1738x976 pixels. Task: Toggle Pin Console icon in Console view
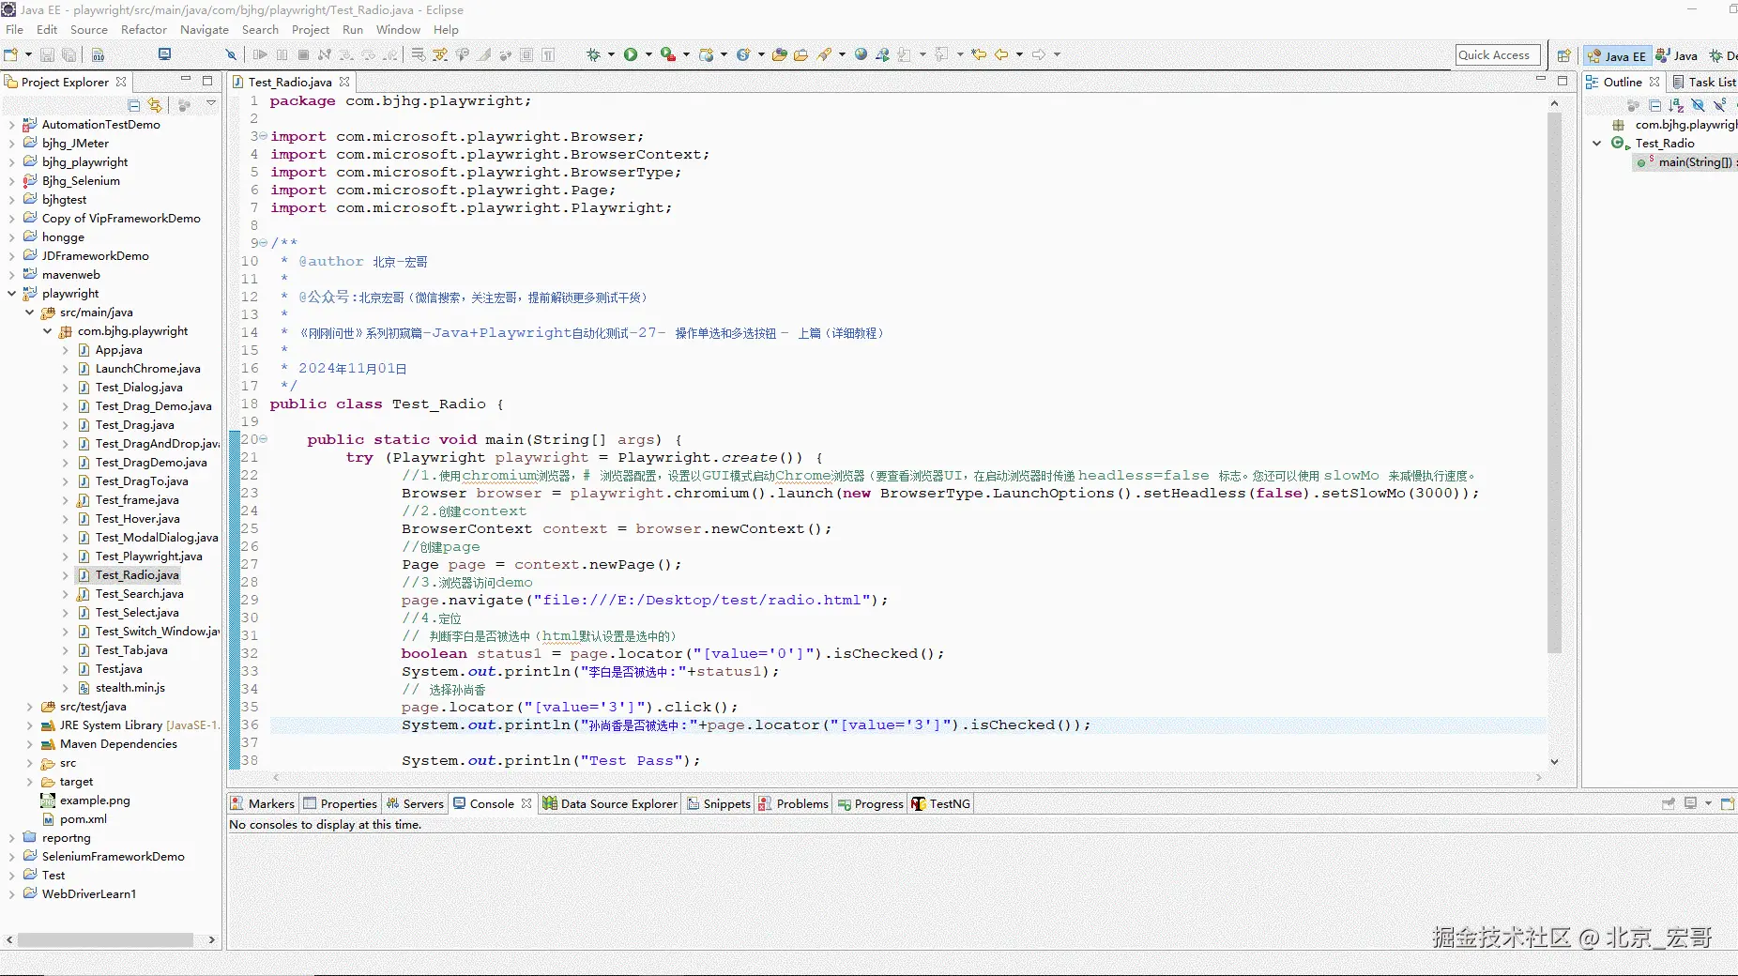(x=1669, y=803)
